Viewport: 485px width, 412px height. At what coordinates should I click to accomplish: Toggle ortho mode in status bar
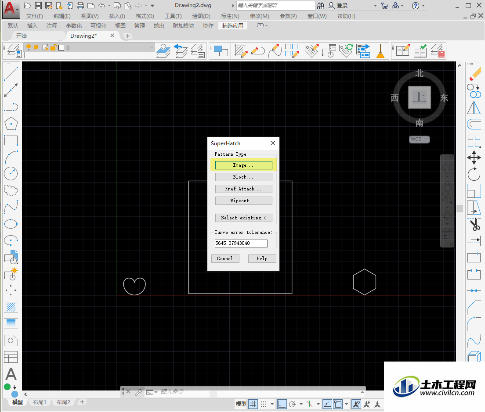click(x=282, y=404)
